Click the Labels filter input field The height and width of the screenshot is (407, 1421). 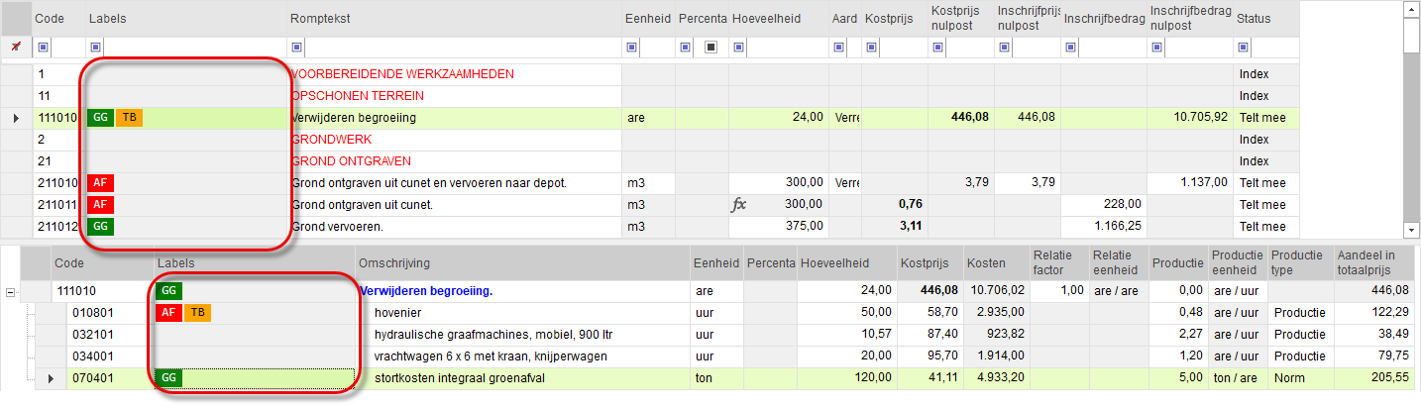[x=194, y=47]
